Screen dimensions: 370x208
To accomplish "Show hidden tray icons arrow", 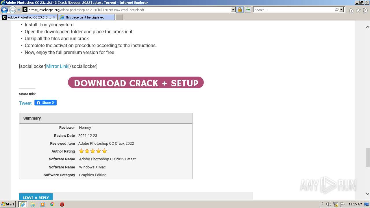I will tap(322, 204).
